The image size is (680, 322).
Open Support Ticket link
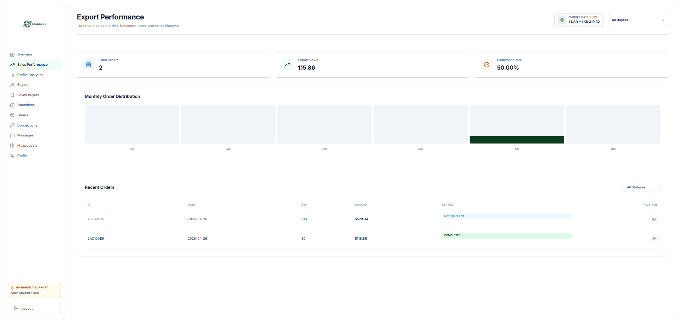tap(25, 293)
